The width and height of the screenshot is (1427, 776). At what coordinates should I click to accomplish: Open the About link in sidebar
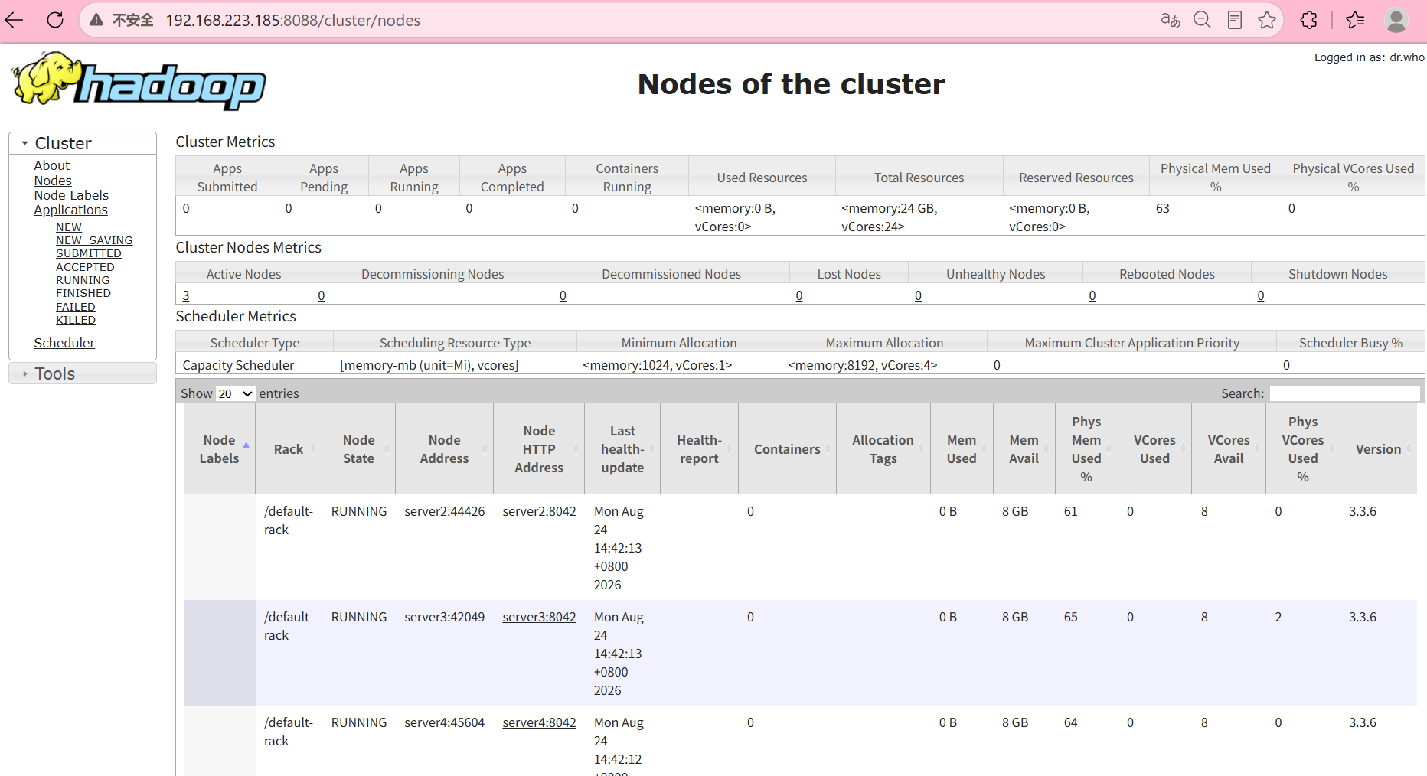(51, 165)
